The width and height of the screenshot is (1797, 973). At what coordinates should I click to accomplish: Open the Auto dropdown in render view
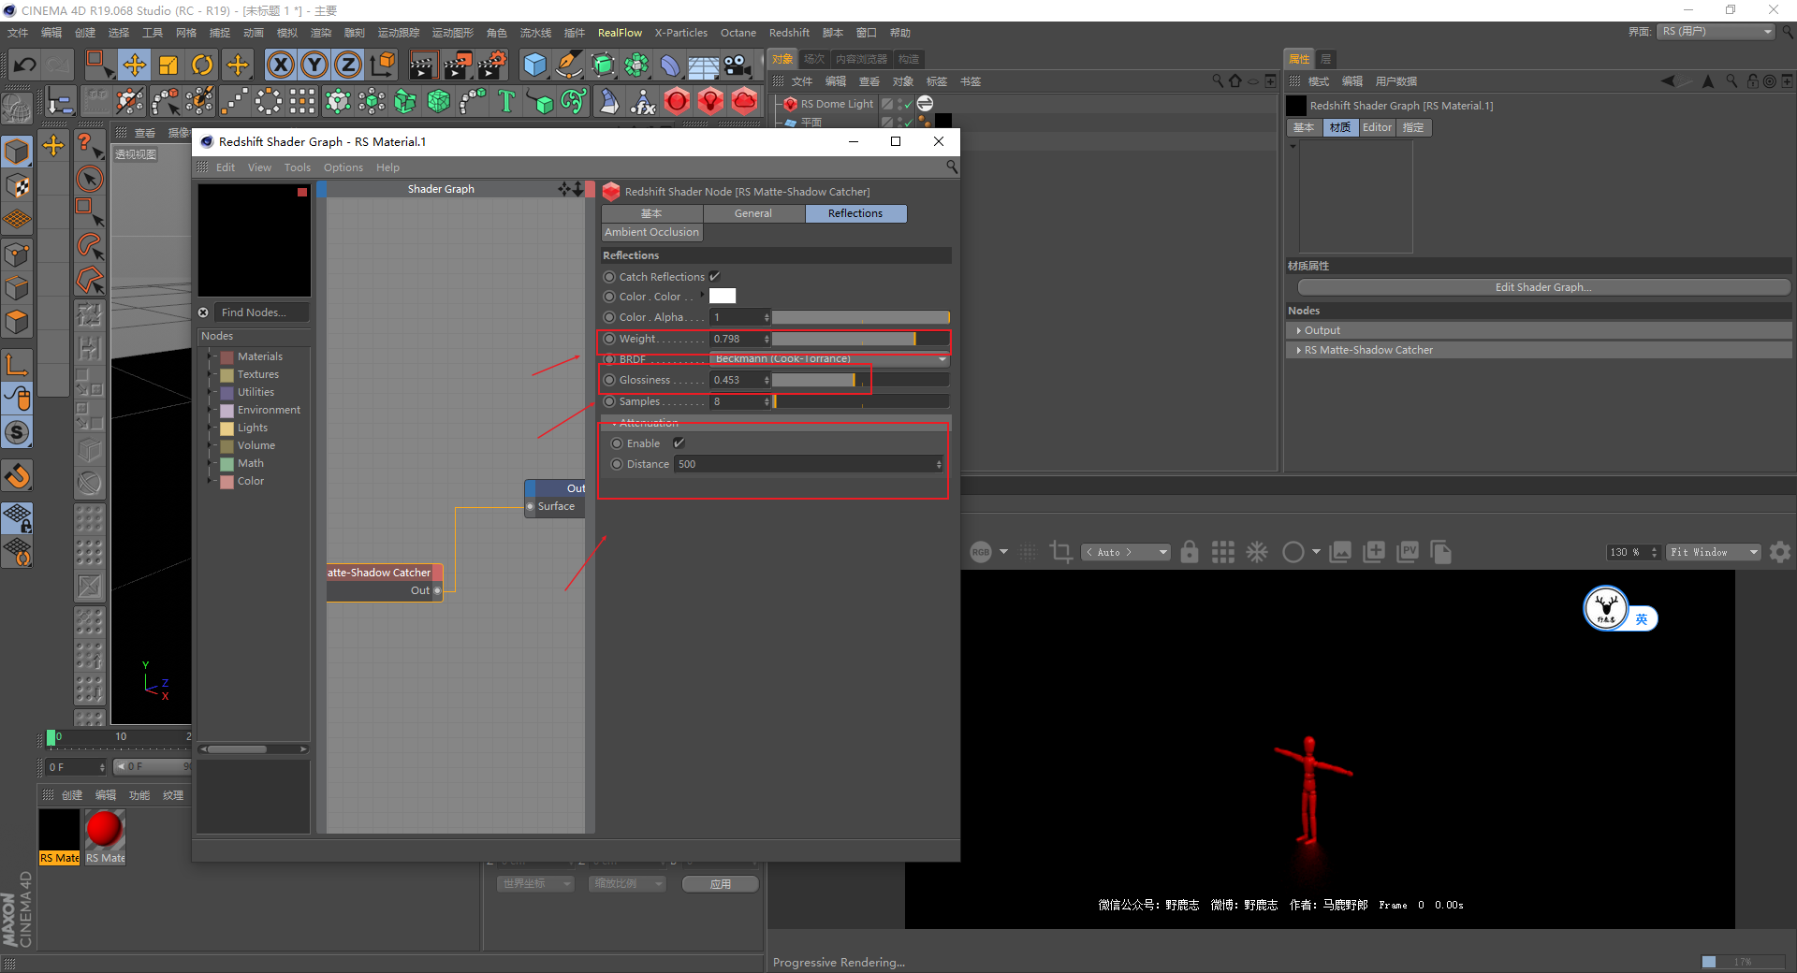(1126, 552)
